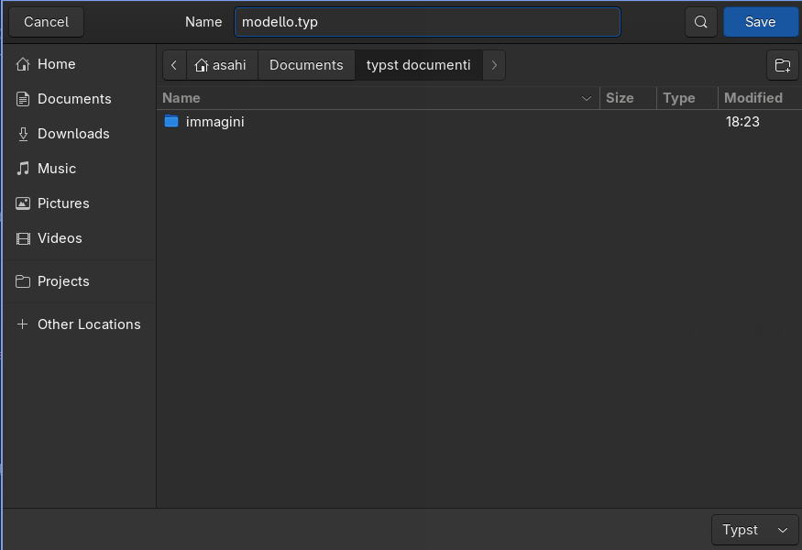Jump to the asahi breadcrumb folder
The height and width of the screenshot is (550, 802).
click(x=222, y=65)
